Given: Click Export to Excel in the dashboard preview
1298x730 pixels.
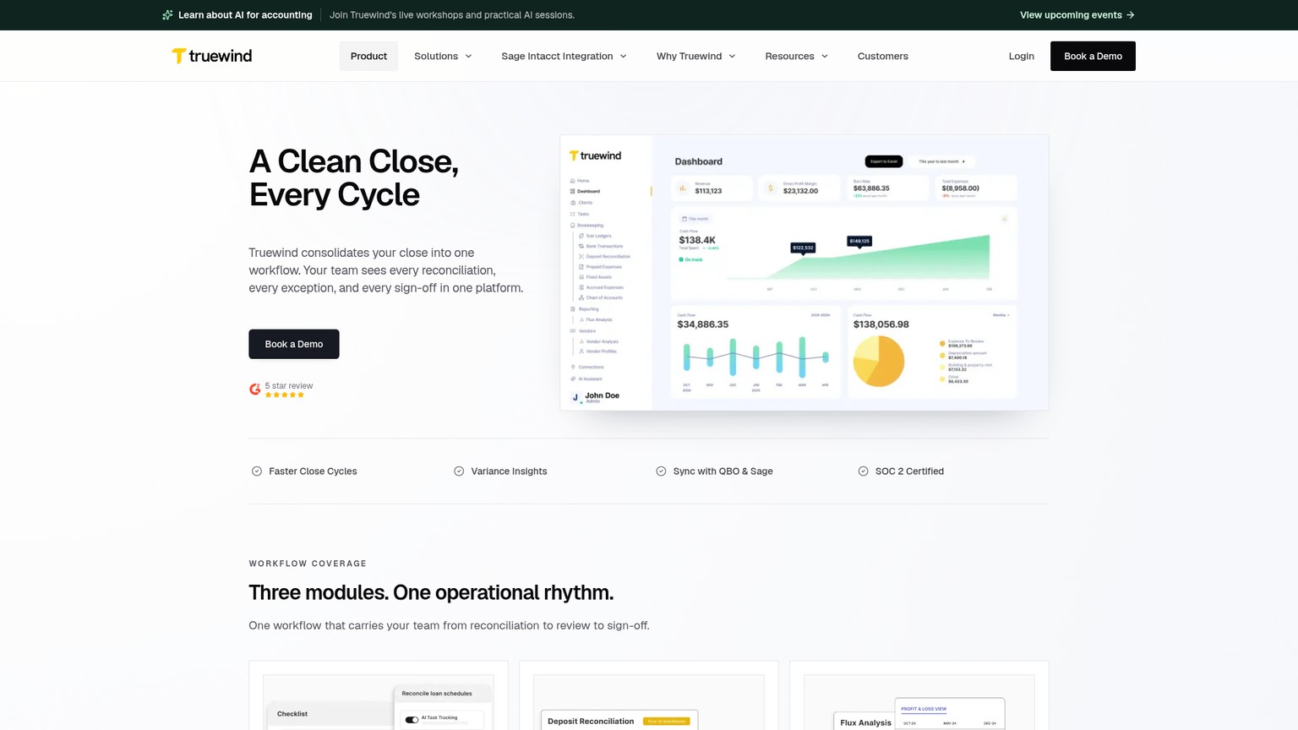Looking at the screenshot, I should [x=884, y=161].
